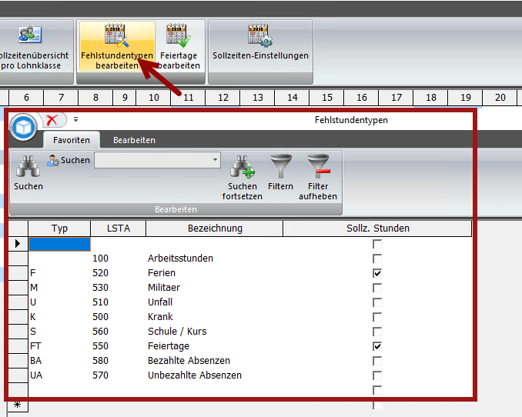The image size is (522, 417).
Task: Click the Fehlstundentypen bearbeiten ribbon icon
Action: [116, 35]
